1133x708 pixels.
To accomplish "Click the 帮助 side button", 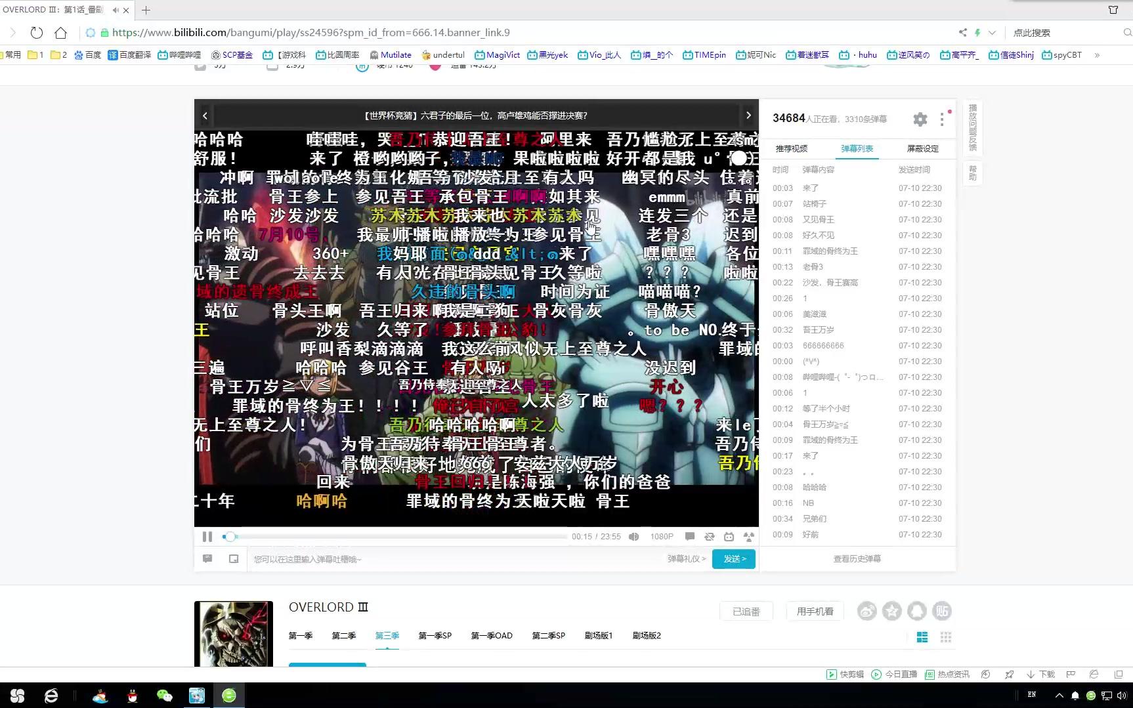I will click(x=973, y=173).
